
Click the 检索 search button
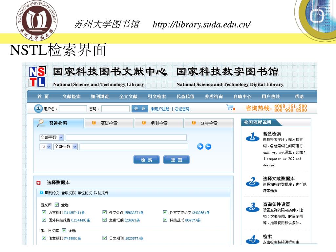147,160
